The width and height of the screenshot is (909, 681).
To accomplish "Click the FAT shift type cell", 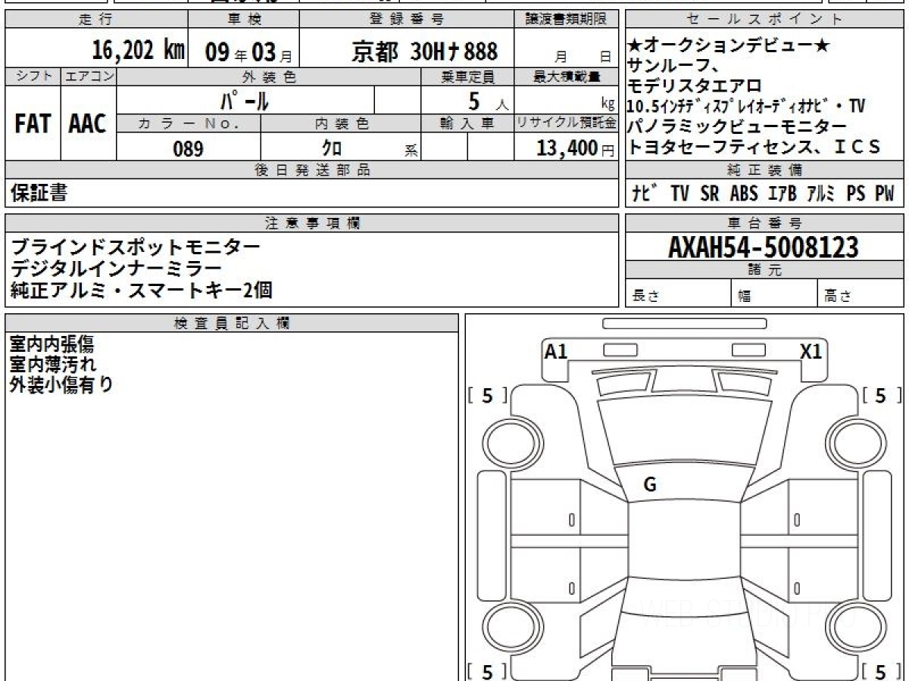I will pyautogui.click(x=33, y=124).
